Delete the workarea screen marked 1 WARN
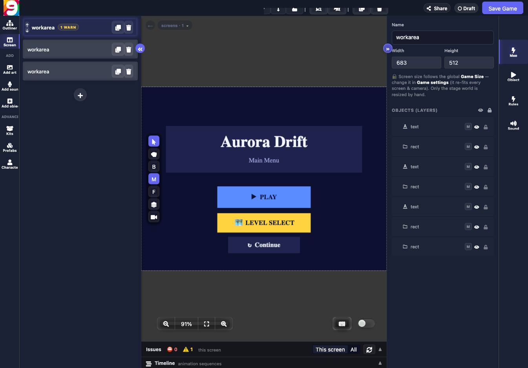Viewport: 528px width, 368px height. [x=128, y=27]
